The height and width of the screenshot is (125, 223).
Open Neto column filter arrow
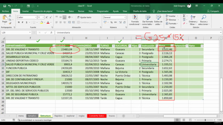coord(202,45)
